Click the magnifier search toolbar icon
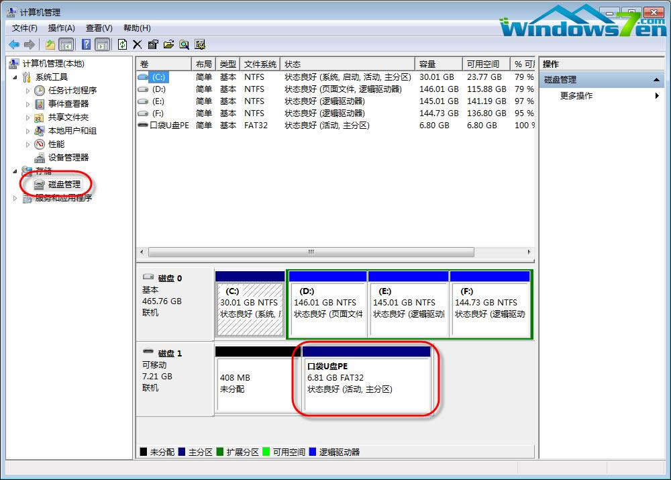This screenshot has height=480, width=671. click(184, 44)
